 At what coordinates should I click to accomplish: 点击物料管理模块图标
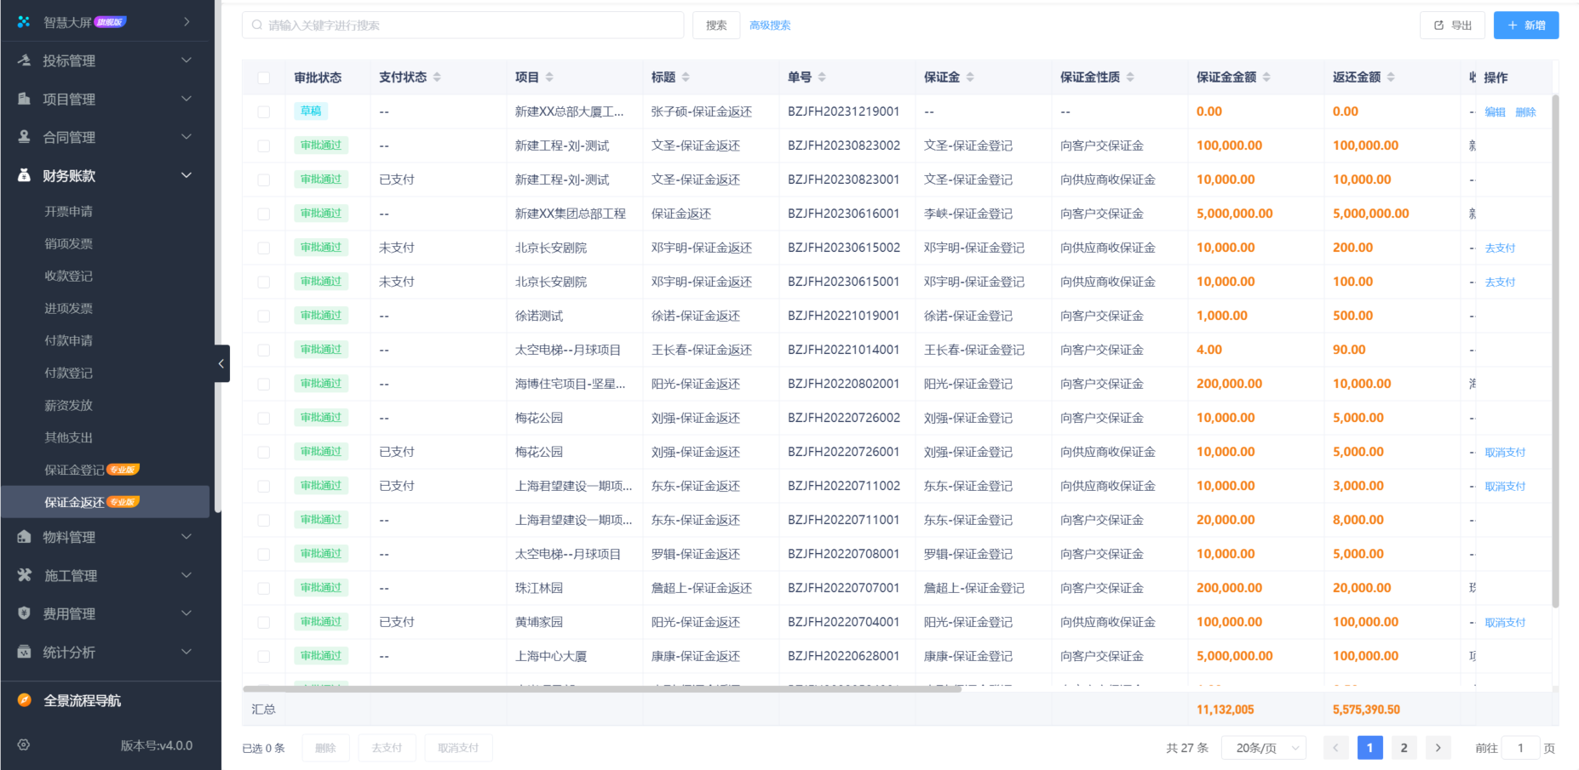point(23,537)
